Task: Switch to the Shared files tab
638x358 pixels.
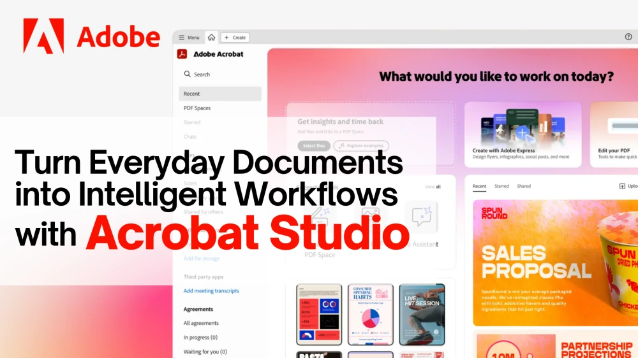Action: point(524,186)
